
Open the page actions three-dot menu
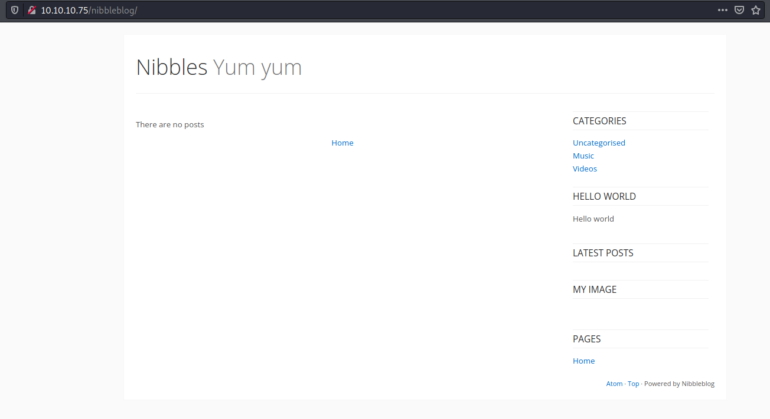(x=723, y=10)
